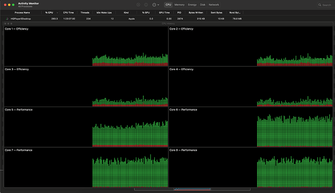Screen dimensions: 335x193
Task: Open the Network tab
Action: (214, 5)
